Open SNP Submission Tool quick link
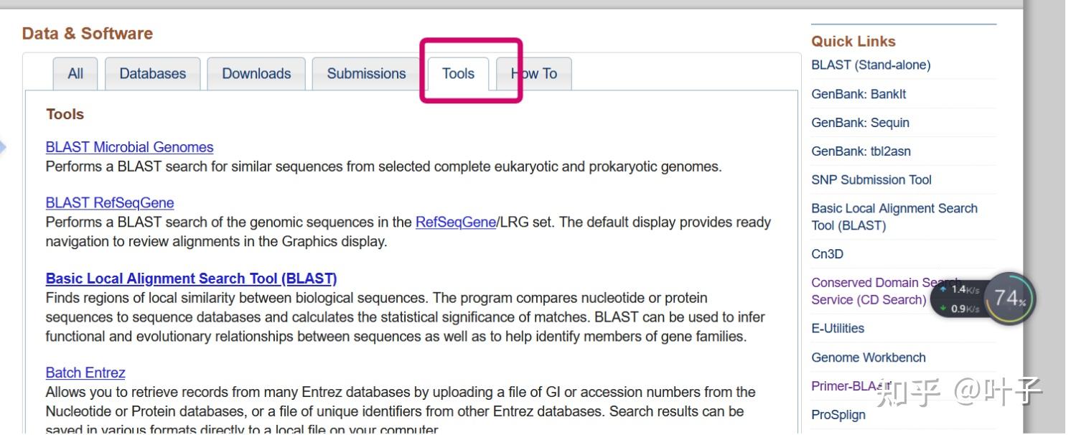Image resolution: width=1071 pixels, height=435 pixels. coord(871,180)
